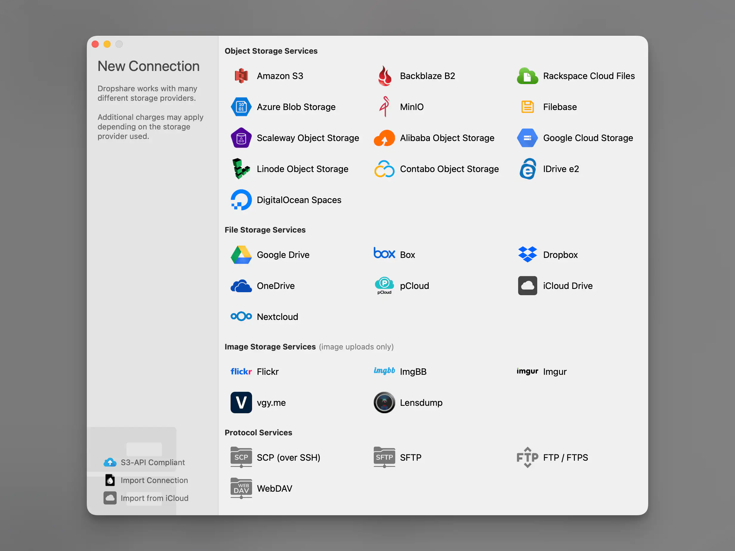Choose the MinIO flamingo icon

[x=385, y=107]
